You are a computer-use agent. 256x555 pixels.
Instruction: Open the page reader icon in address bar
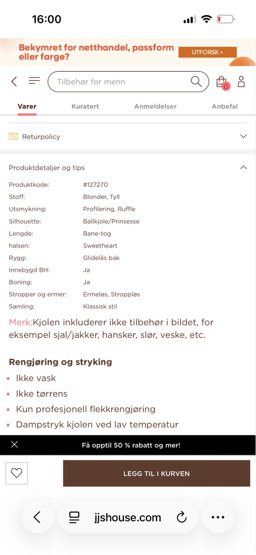(x=74, y=517)
